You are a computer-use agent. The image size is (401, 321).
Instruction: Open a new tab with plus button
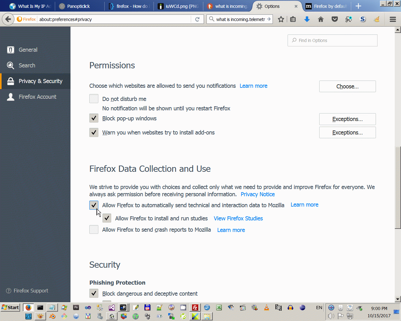tap(358, 6)
